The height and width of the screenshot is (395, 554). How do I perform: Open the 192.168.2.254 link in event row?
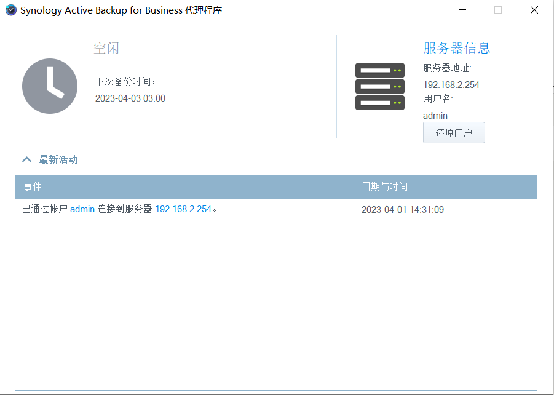(183, 209)
